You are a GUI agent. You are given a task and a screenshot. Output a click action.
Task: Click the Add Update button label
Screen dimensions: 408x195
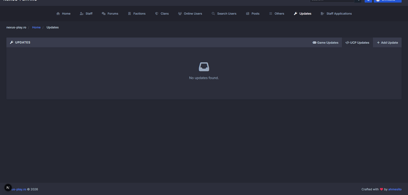389,43
